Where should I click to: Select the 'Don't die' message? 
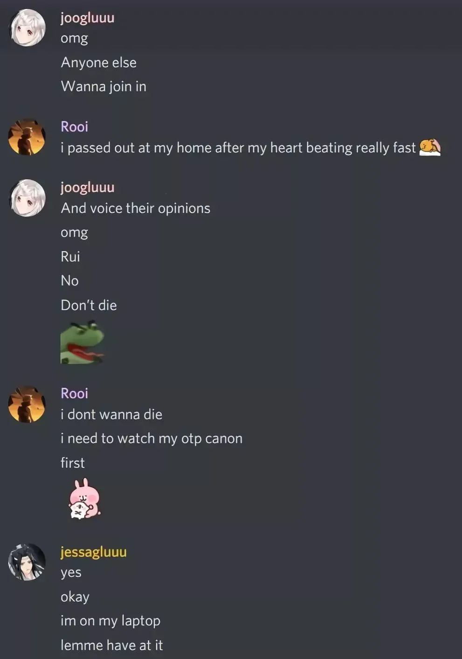tap(89, 305)
